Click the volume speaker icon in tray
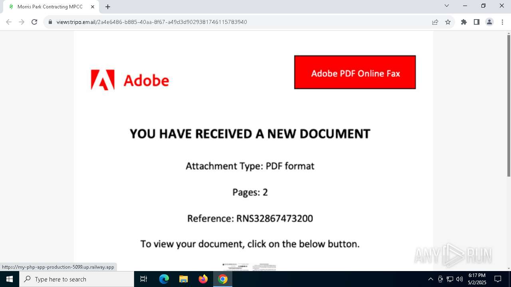The image size is (511, 287). [x=460, y=279]
